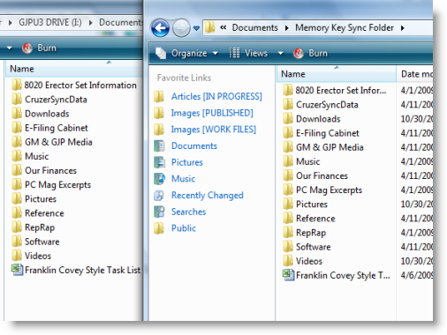This screenshot has width=447, height=335.
Task: Click PC Mag Excerpts folder icon in back window
Action: (x=17, y=184)
